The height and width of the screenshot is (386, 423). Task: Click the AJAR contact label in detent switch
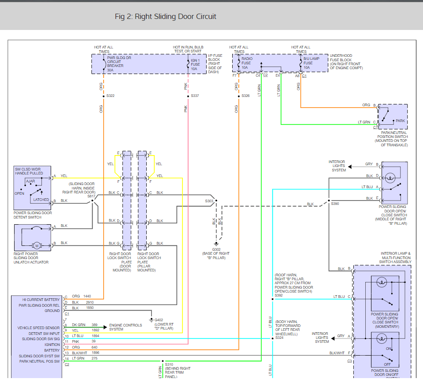click(30, 181)
